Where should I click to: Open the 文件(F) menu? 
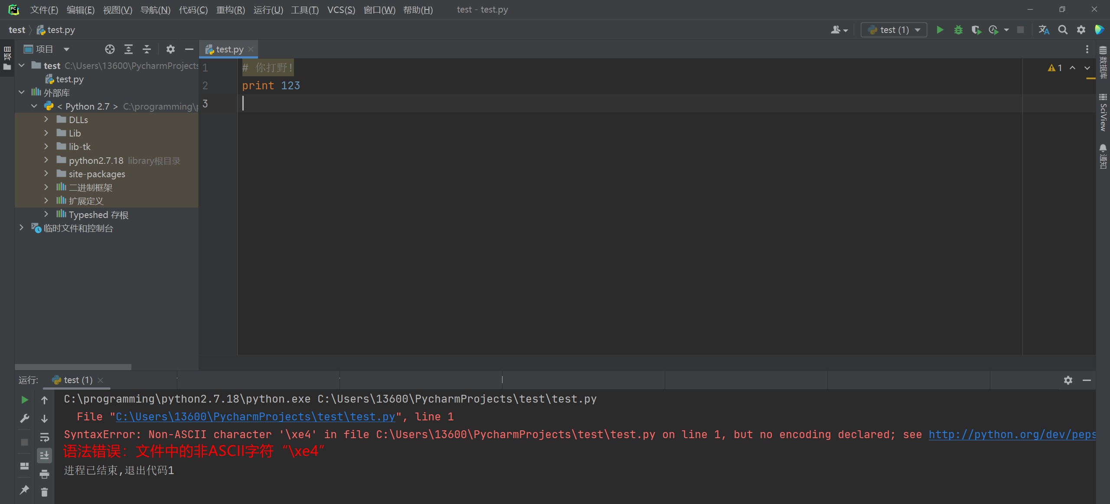44,10
